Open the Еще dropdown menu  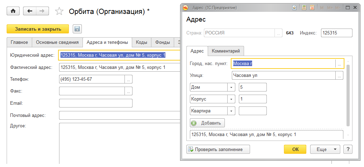325,149
